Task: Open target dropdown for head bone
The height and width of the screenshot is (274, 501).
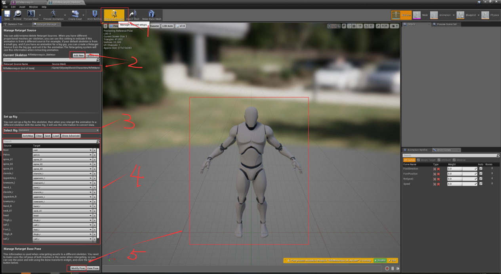Action: pyautogui.click(x=62, y=215)
